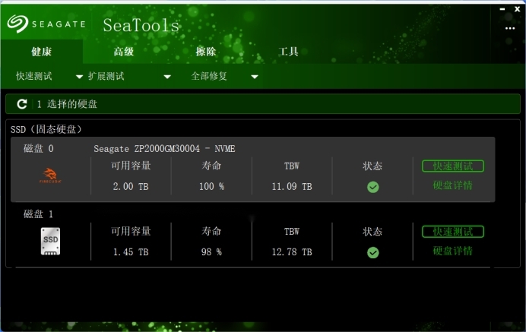Click the 100 % lifespan value
This screenshot has height=332, width=526.
tap(211, 186)
